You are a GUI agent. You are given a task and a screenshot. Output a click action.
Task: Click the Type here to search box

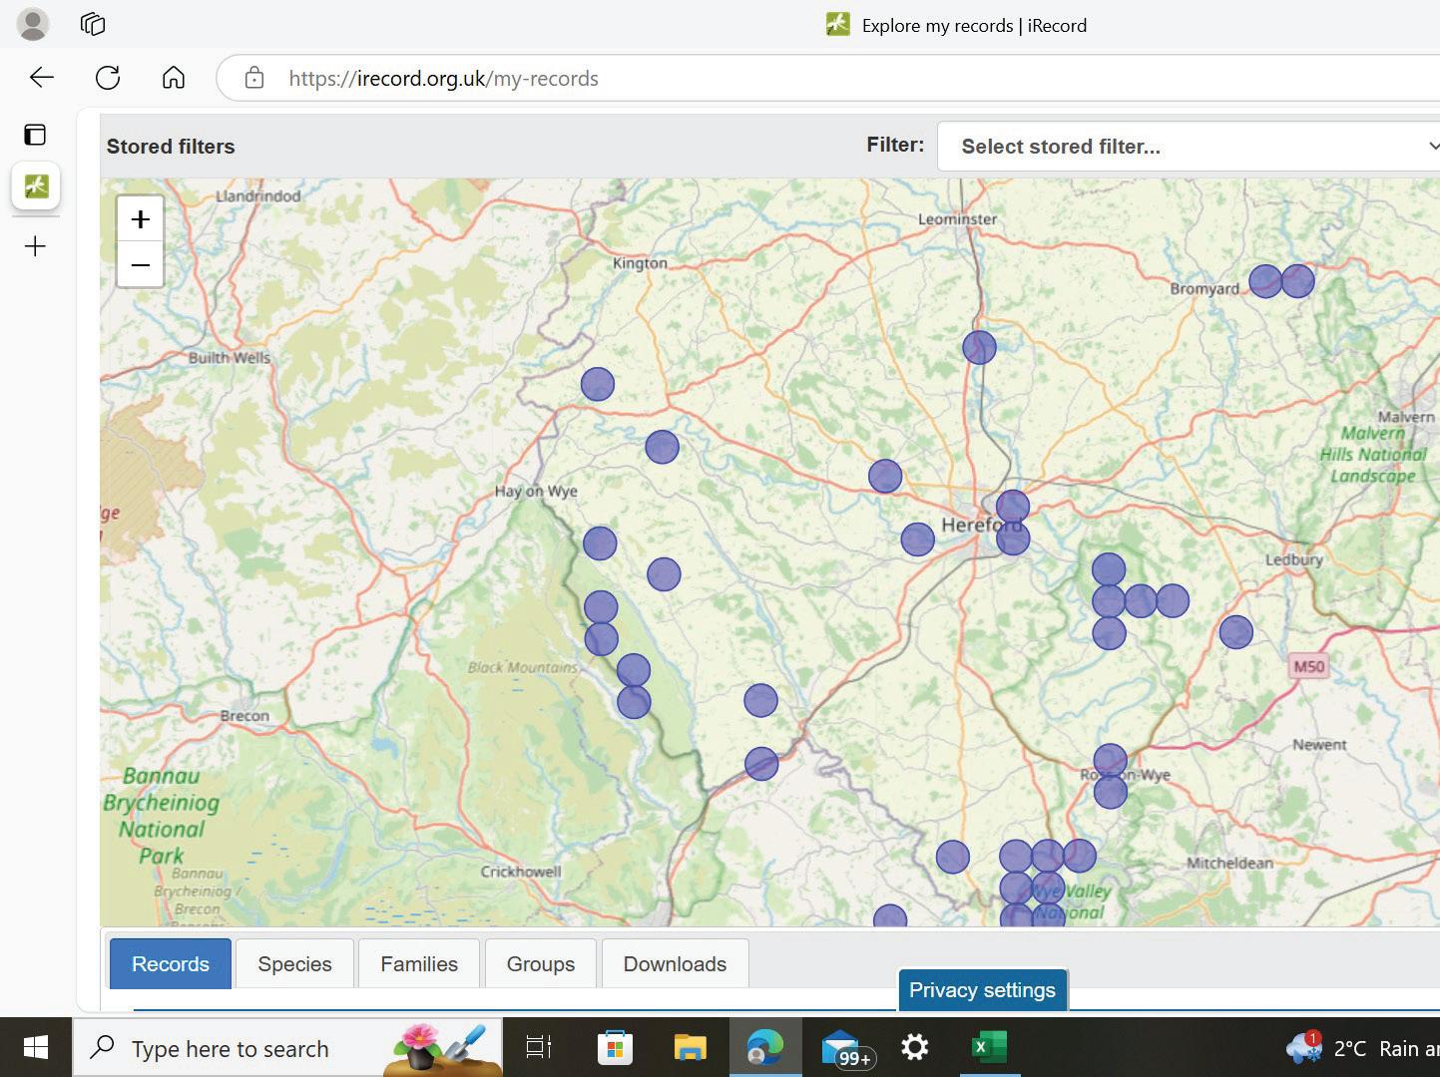coord(287,1047)
